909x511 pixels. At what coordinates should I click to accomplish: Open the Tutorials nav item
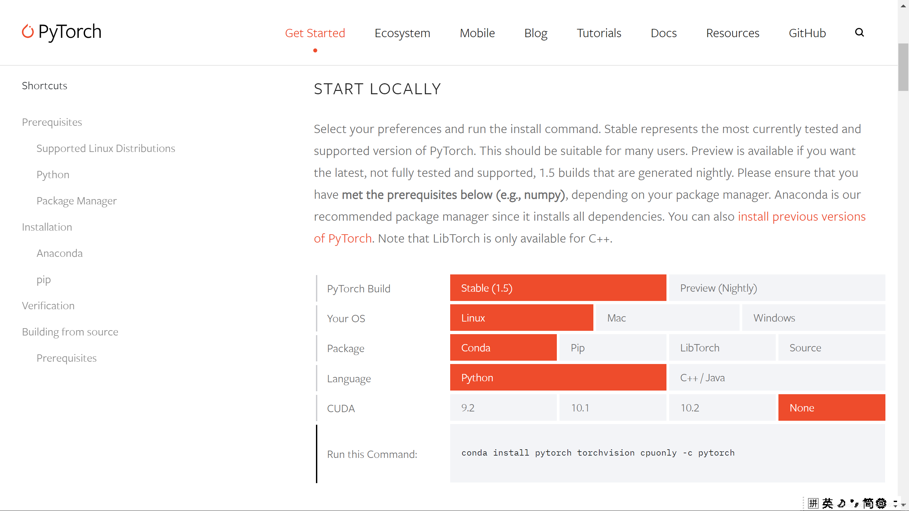click(x=598, y=33)
